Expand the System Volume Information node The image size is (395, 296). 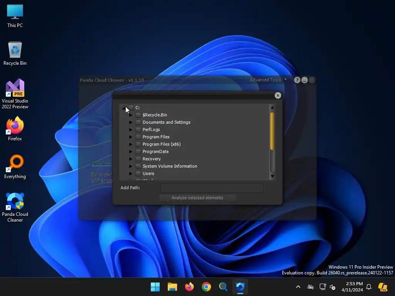130,166
